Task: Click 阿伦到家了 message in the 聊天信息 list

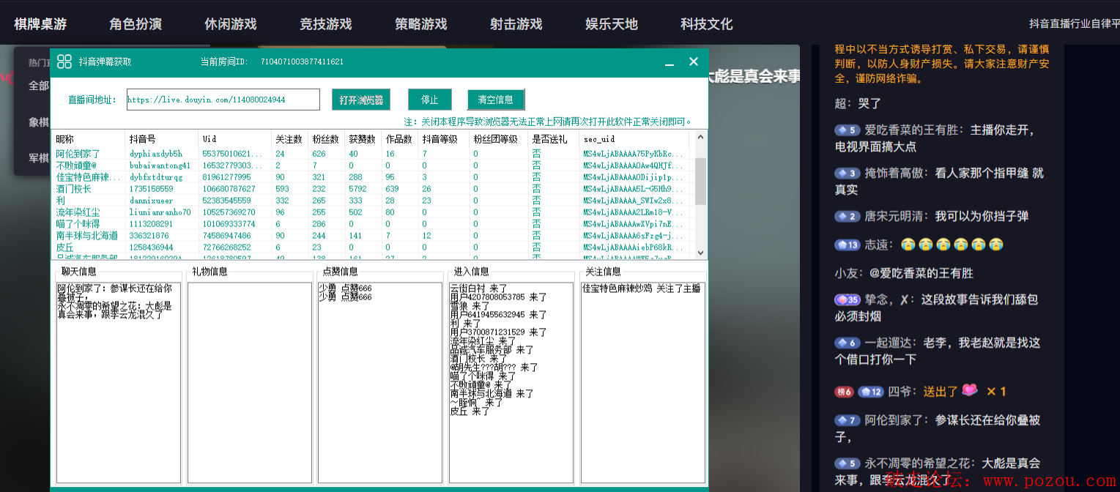Action: [115, 293]
